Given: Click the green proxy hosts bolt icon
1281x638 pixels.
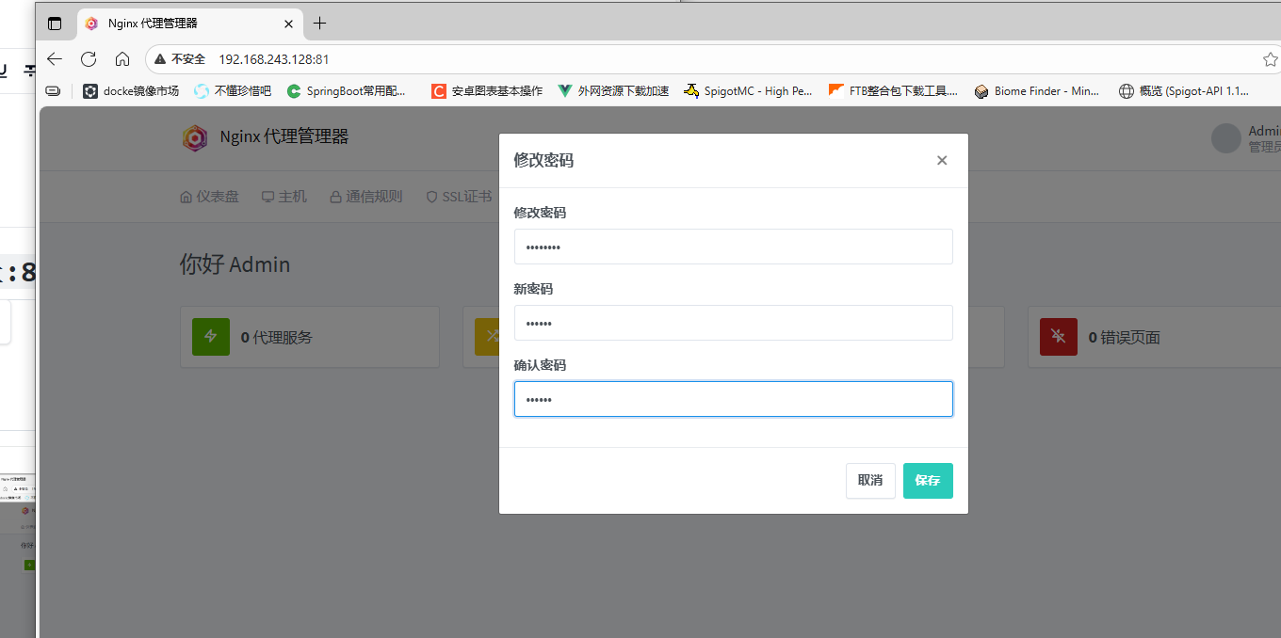Looking at the screenshot, I should [x=211, y=337].
